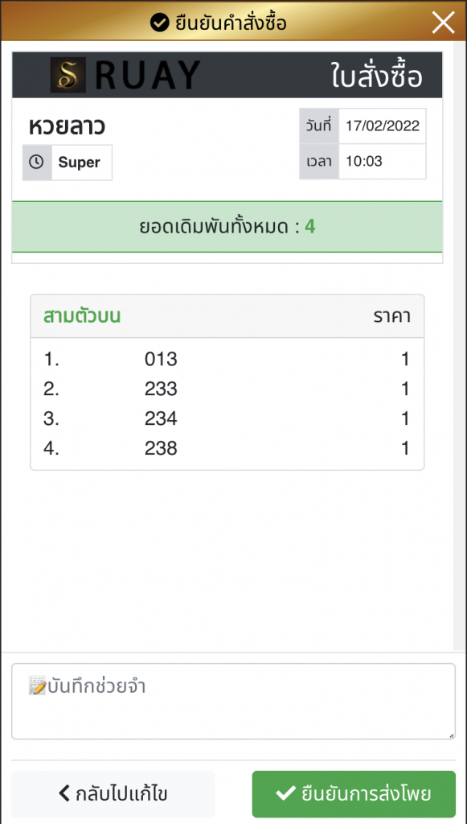
Task: Select the 013 bet row
Action: click(x=227, y=360)
